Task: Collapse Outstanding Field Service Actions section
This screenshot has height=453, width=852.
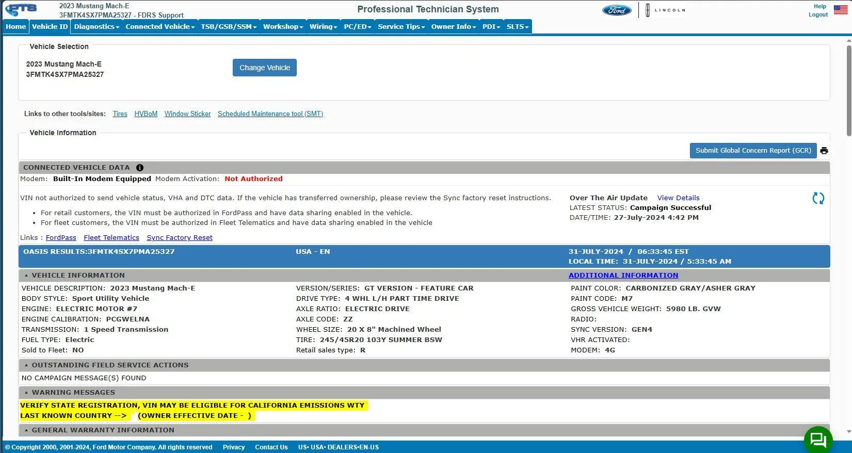Action: [26, 365]
